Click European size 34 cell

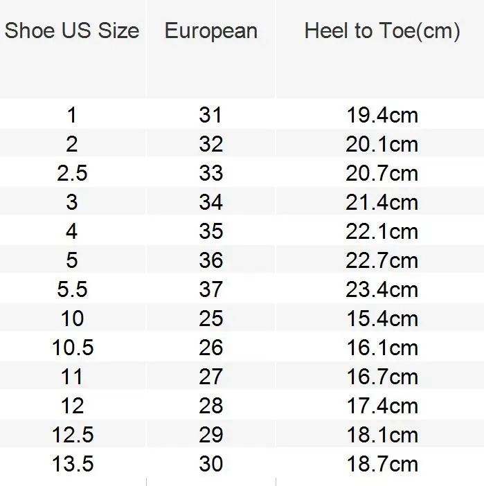[210, 202]
